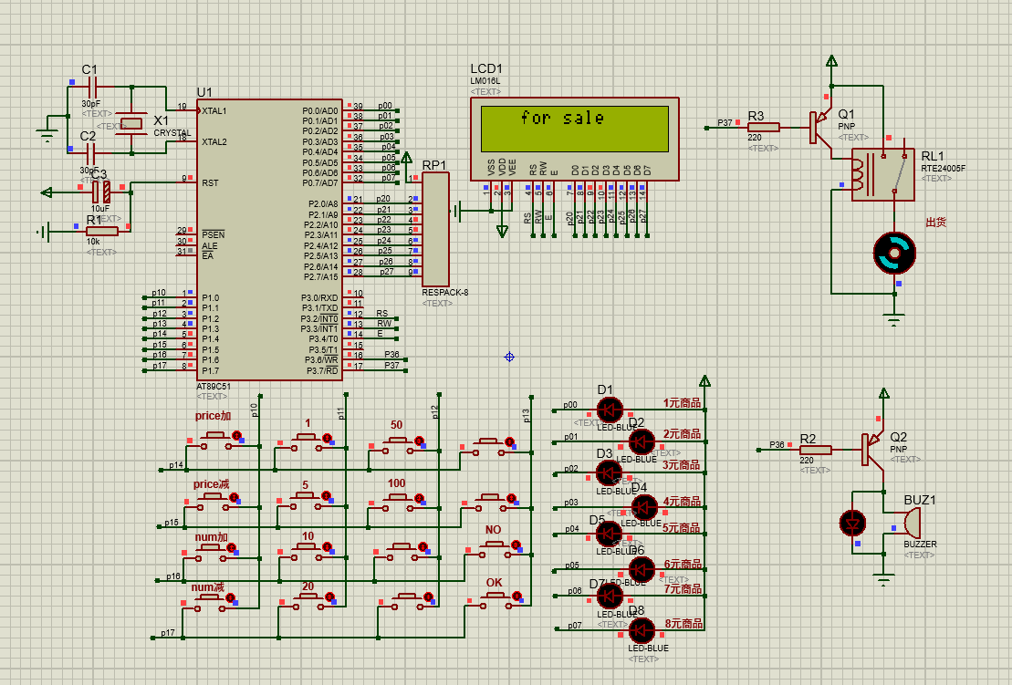Click the power arrow above Q1
This screenshot has height=685, width=1012.
[x=832, y=61]
